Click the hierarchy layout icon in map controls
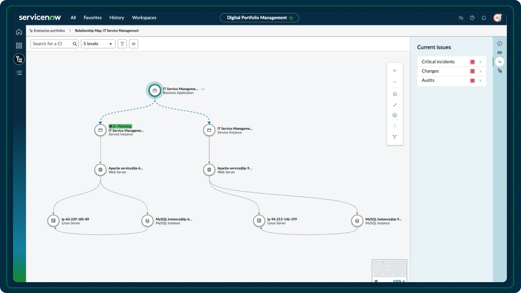521x293 pixels. point(395,125)
